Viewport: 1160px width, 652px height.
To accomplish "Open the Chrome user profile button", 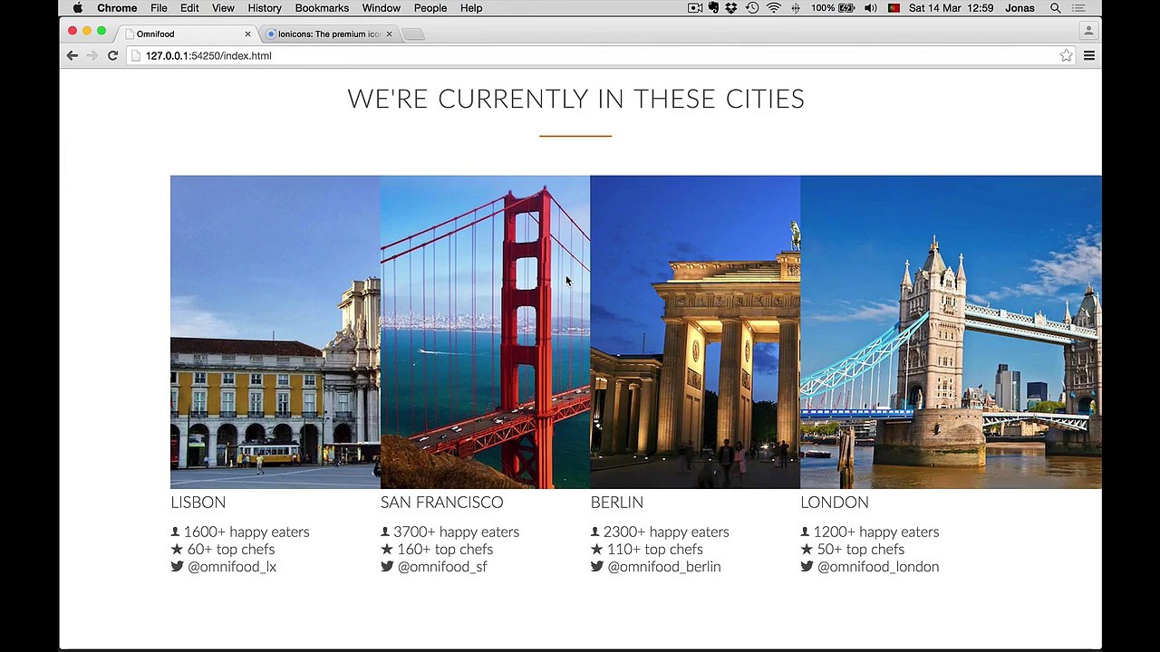I will pyautogui.click(x=1088, y=30).
